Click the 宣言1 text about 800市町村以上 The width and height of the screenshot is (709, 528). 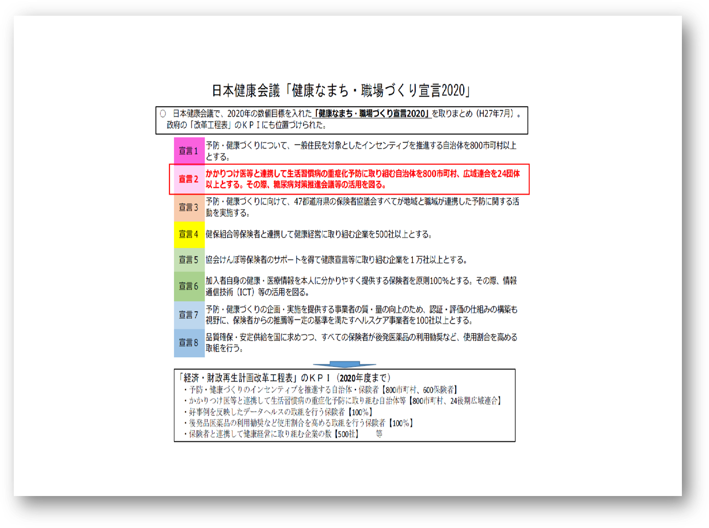coord(361,151)
